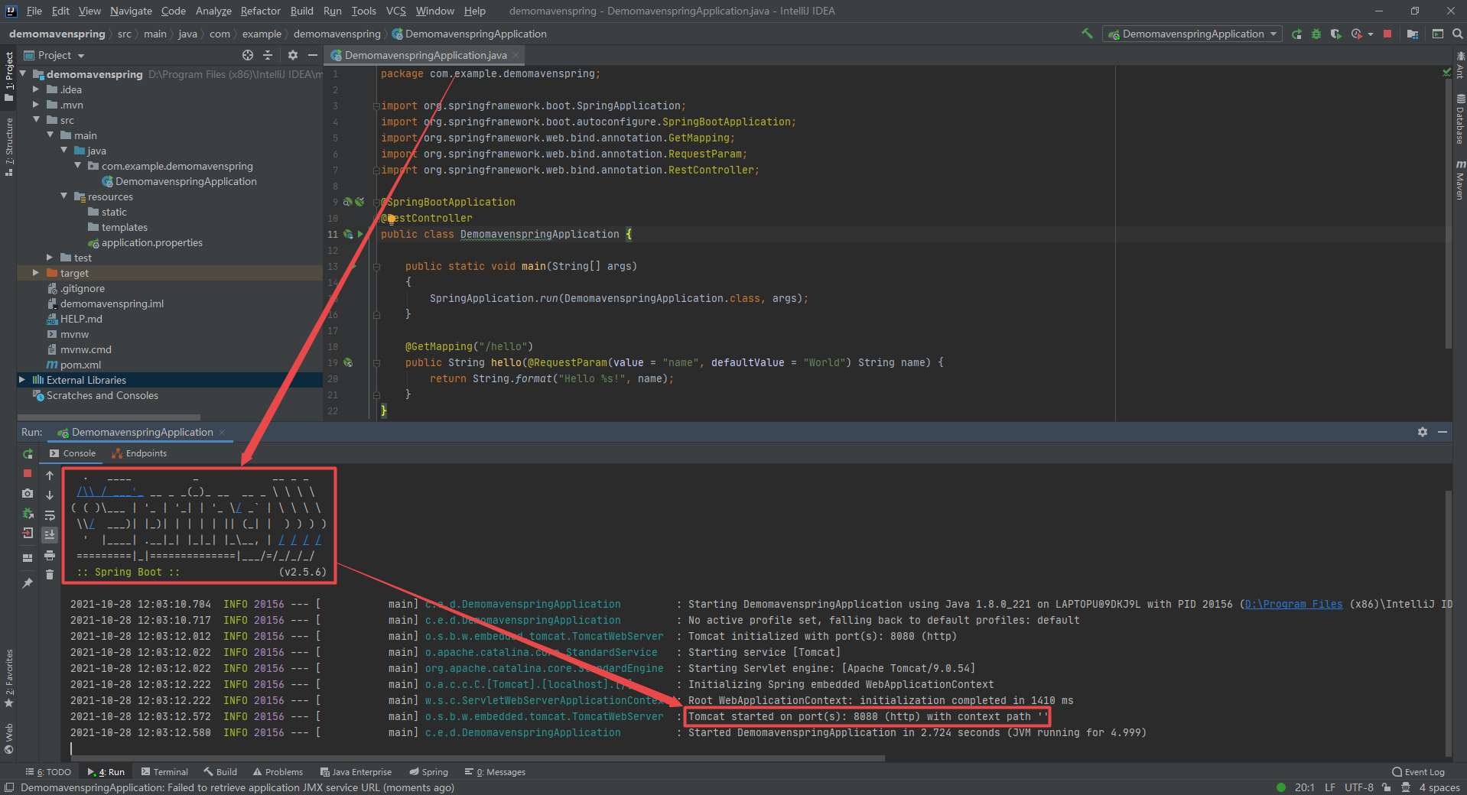The height and width of the screenshot is (795, 1467).
Task: Toggle the Pin Tab pushpin
Action: coord(28,582)
